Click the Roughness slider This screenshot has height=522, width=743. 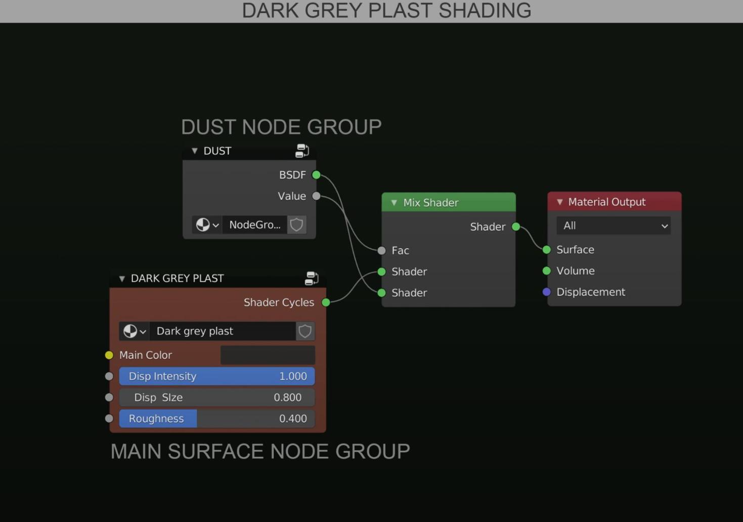point(216,418)
